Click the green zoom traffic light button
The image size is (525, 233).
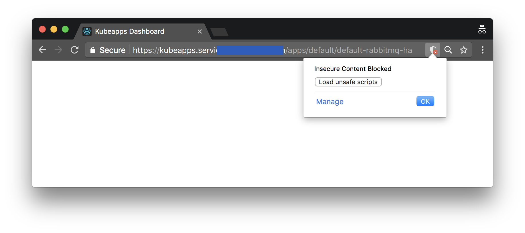tap(65, 29)
